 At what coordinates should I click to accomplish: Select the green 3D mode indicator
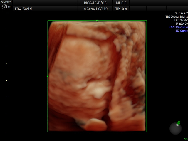coord(186,139)
